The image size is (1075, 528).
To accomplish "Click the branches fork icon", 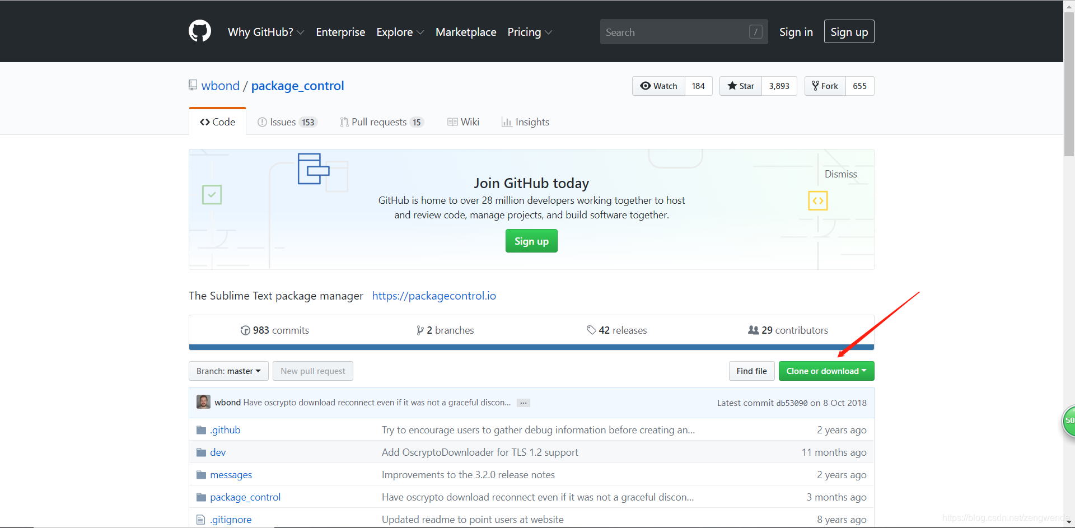I will (420, 330).
